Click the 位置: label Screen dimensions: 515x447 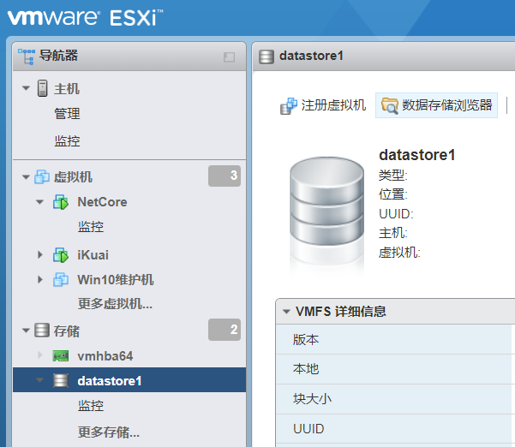(392, 194)
